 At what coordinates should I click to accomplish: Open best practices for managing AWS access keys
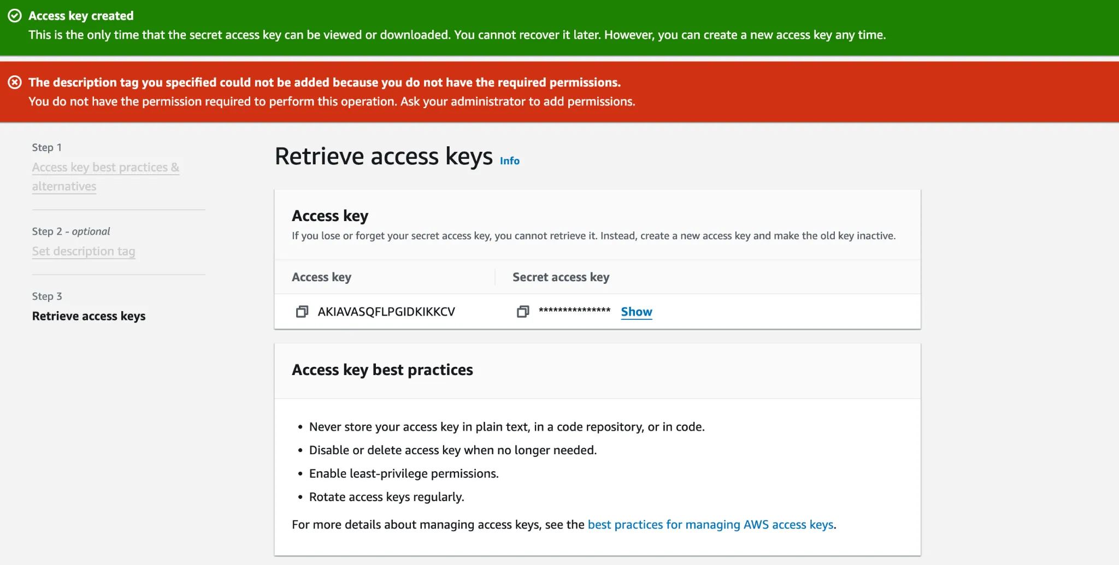pyautogui.click(x=710, y=525)
